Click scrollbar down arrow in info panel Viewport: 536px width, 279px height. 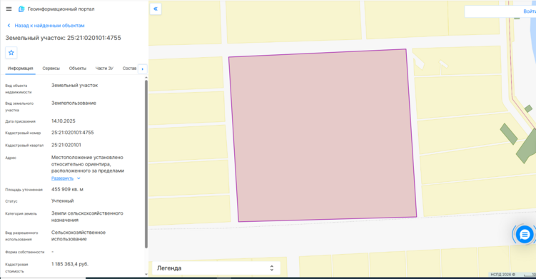(146, 274)
